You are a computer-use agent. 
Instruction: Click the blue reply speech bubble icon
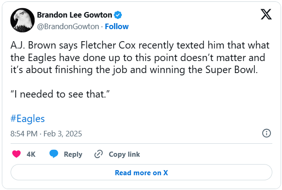click(x=54, y=154)
